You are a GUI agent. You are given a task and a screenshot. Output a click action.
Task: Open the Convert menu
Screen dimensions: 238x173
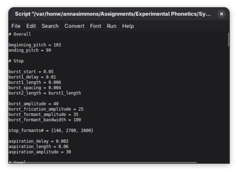(x=74, y=26)
